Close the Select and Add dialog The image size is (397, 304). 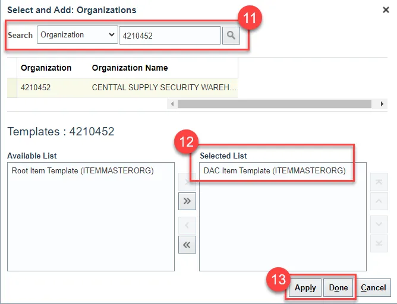(386, 9)
